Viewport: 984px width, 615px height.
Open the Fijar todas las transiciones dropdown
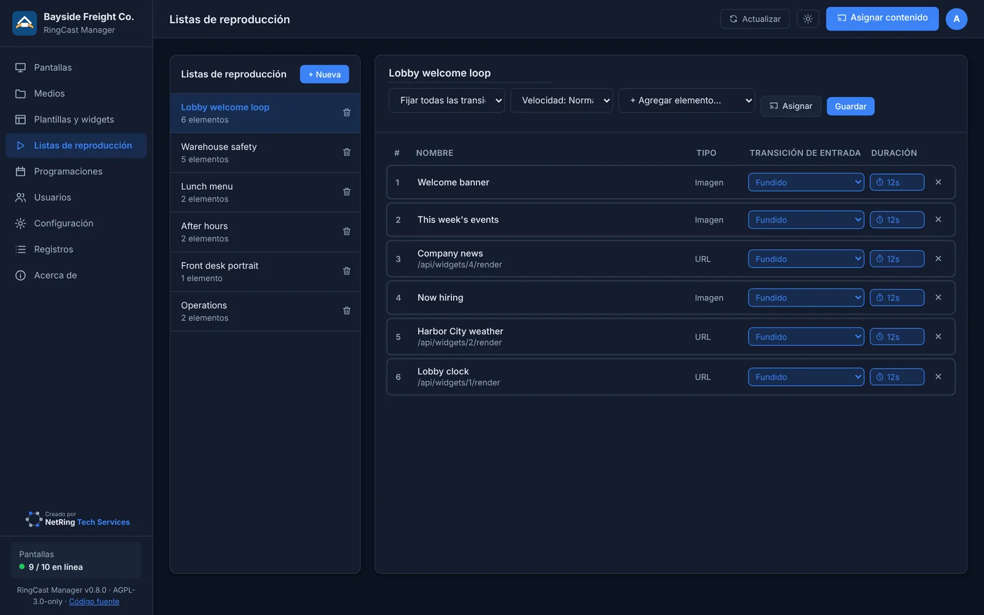click(446, 100)
